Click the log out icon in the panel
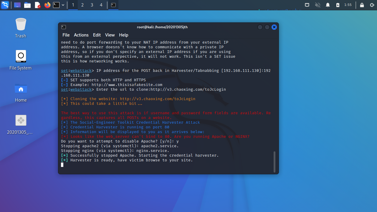377x212 pixels. 372,5
